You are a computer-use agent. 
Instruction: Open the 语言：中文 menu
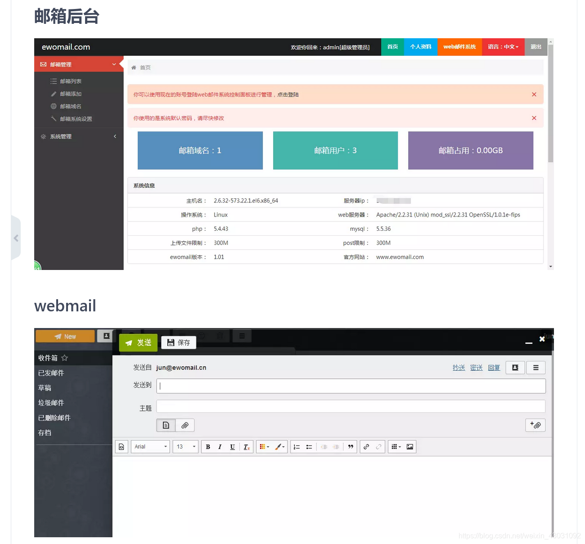coord(503,47)
